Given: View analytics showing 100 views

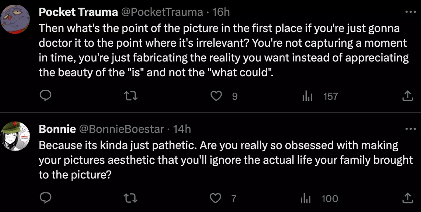Looking at the screenshot, I should (306, 199).
